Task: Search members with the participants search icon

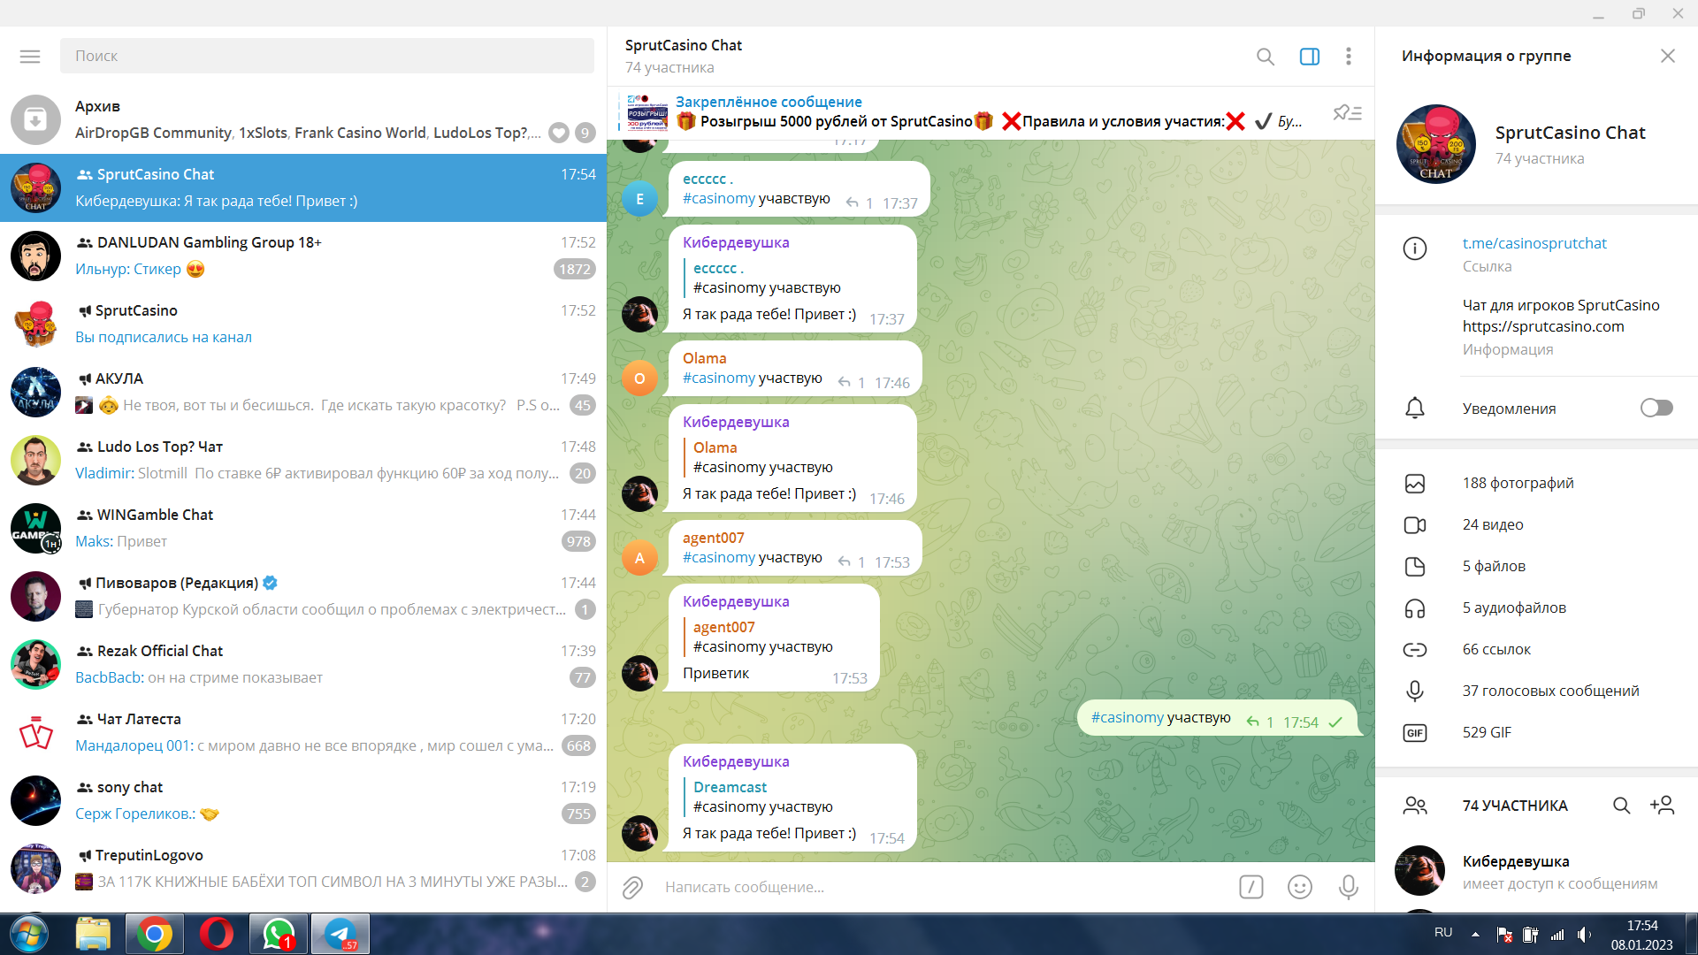Action: (1620, 805)
